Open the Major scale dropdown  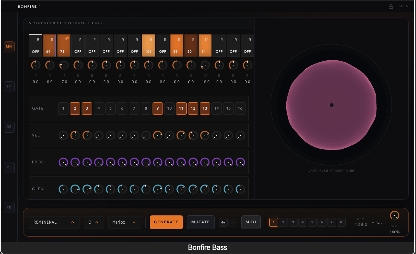124,222
